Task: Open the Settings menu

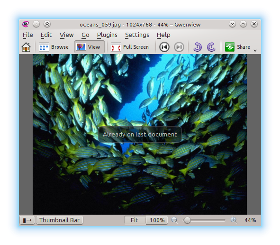Action: click(x=137, y=35)
